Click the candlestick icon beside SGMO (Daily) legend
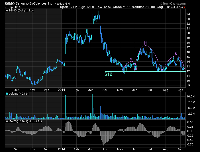The height and width of the screenshot is (152, 200). click(x=7, y=11)
